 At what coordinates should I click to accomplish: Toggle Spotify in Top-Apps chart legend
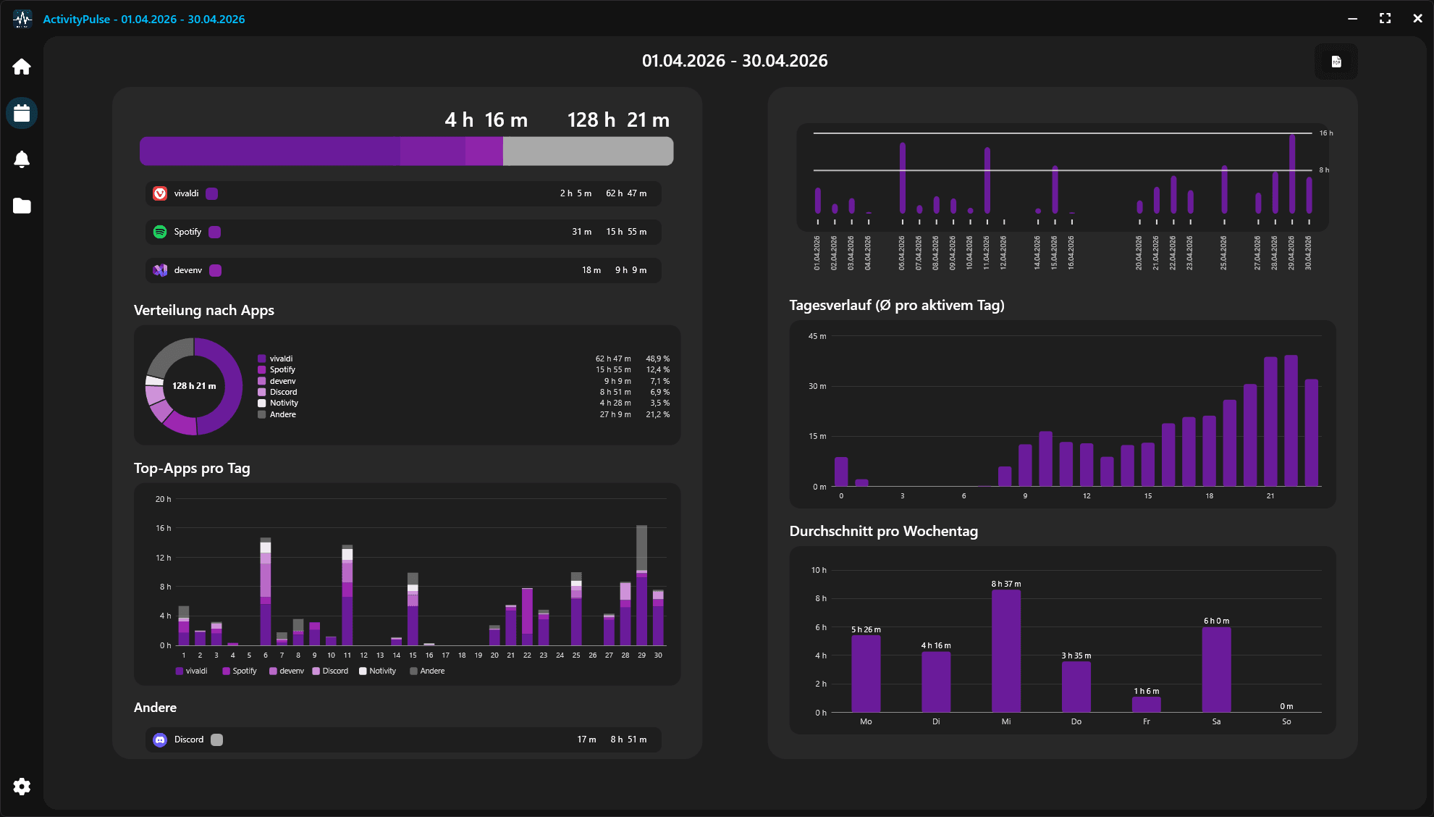[x=240, y=671]
